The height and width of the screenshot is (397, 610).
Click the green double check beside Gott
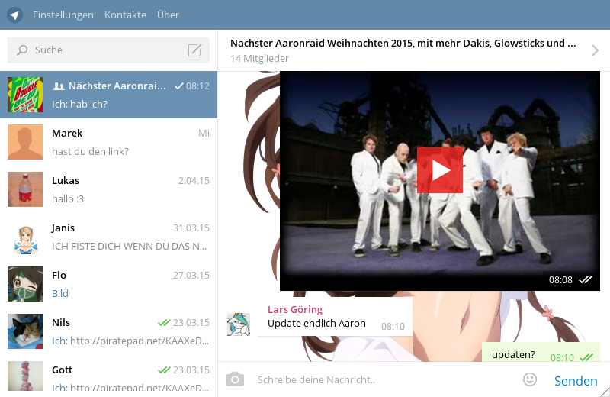tap(164, 370)
